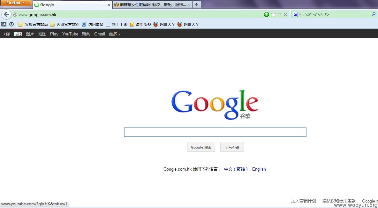Open a new tab with the plus button
The width and height of the screenshot is (378, 208).
coord(196,4)
